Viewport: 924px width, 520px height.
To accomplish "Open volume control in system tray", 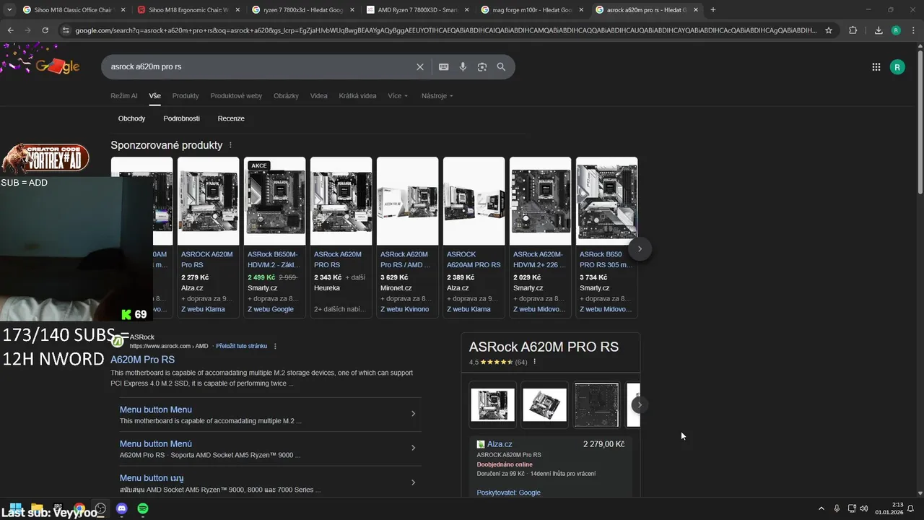I will point(864,508).
